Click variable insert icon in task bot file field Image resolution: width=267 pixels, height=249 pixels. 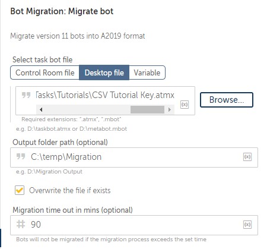point(185,105)
